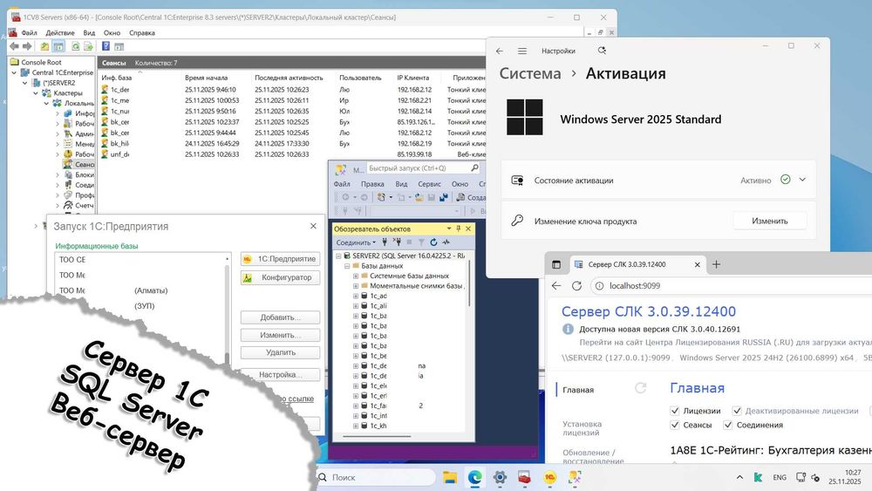Open Действие menu in 1C console
This screenshot has height=491, width=872.
coord(59,33)
